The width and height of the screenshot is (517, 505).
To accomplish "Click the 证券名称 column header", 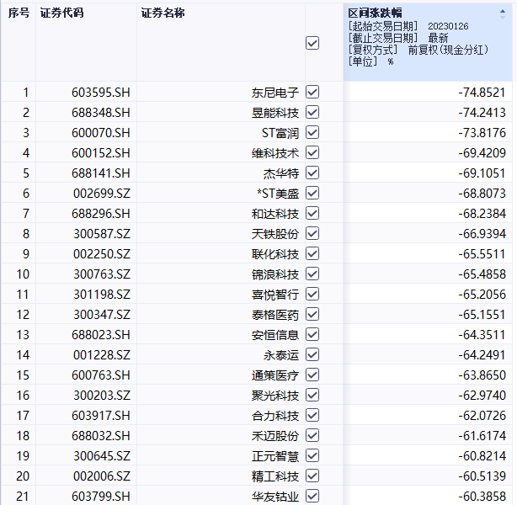I will click(163, 13).
